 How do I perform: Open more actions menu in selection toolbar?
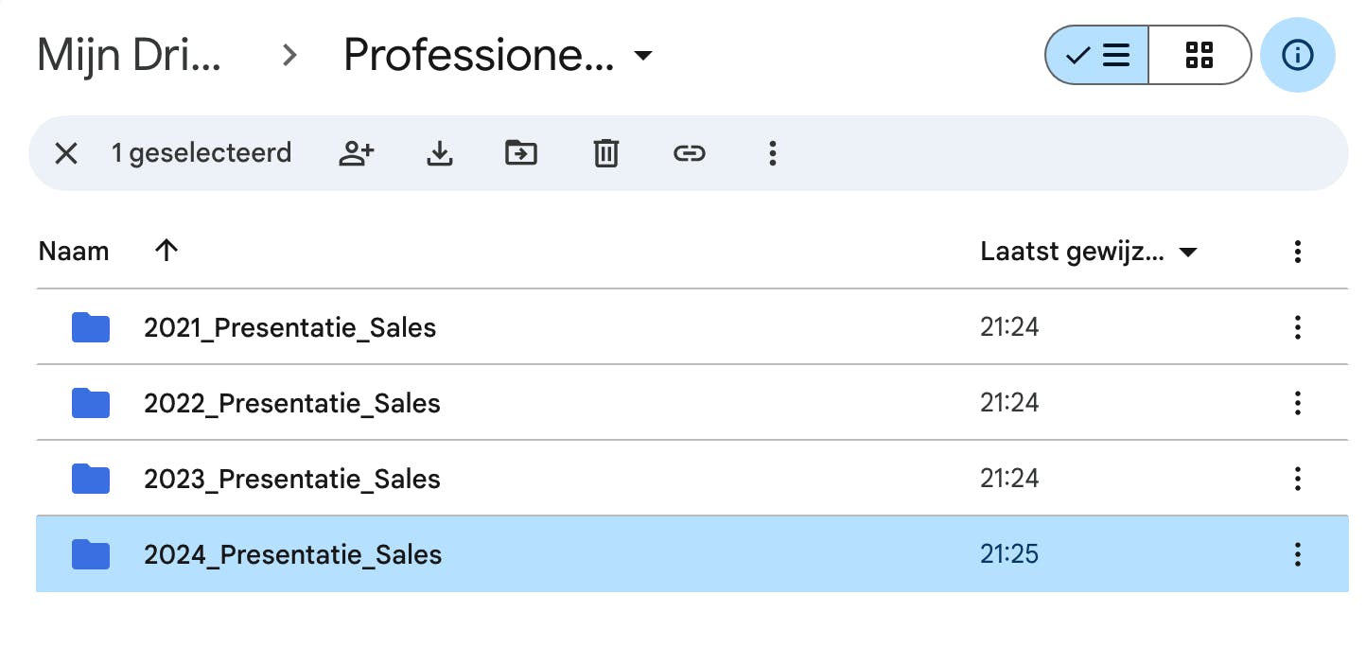[773, 153]
